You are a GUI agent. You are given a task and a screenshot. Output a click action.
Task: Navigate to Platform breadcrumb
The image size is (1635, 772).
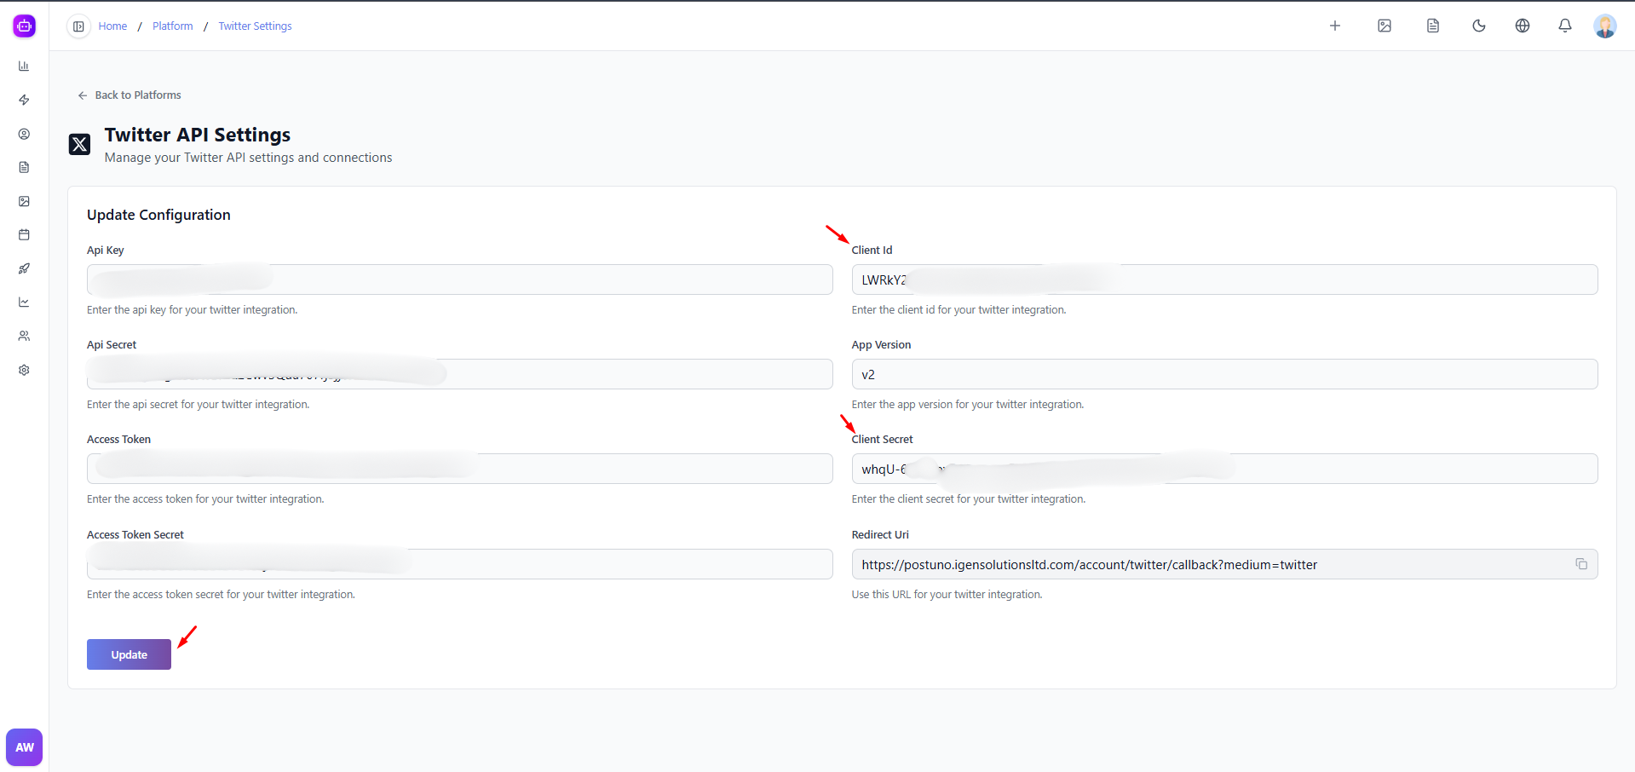(x=172, y=26)
